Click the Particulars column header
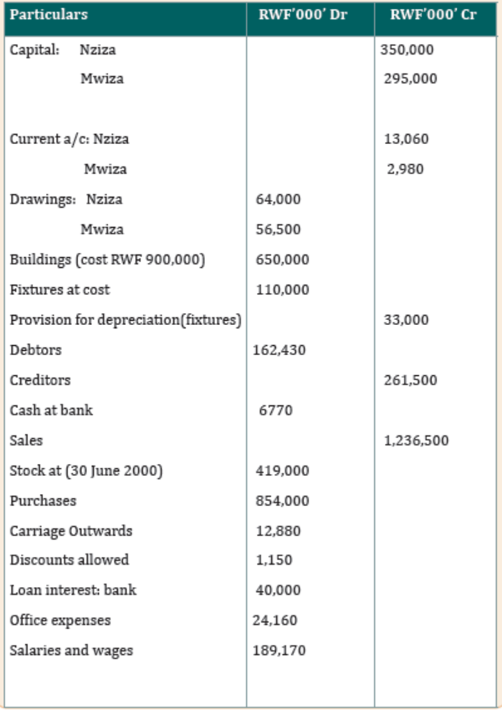The width and height of the screenshot is (502, 711). pos(49,15)
